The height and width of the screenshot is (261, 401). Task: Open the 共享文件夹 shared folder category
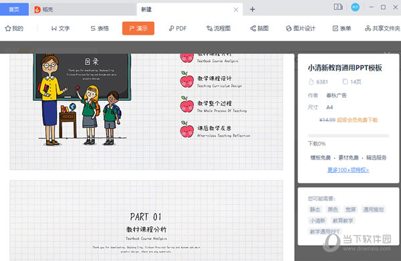pos(382,28)
